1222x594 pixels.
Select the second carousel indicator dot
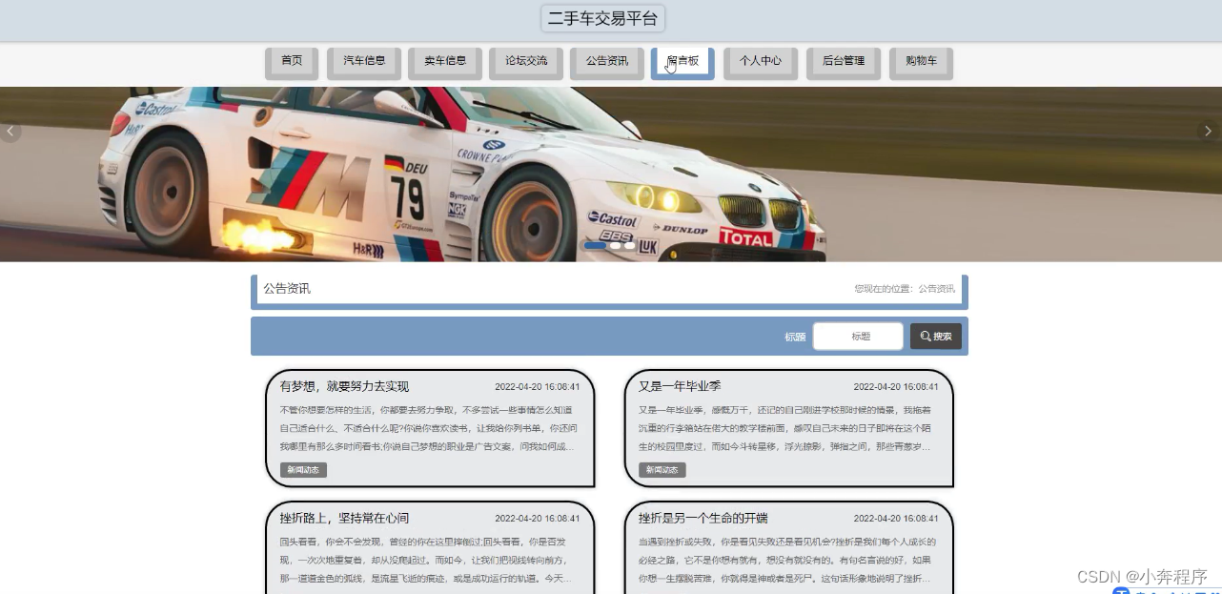click(x=616, y=246)
